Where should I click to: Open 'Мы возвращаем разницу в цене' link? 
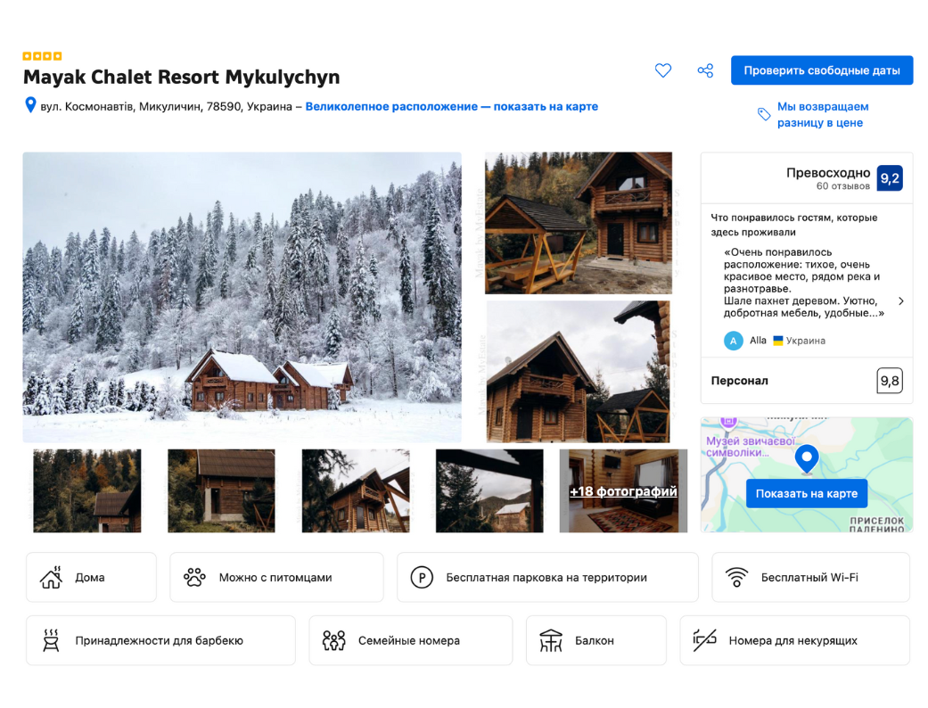822,114
